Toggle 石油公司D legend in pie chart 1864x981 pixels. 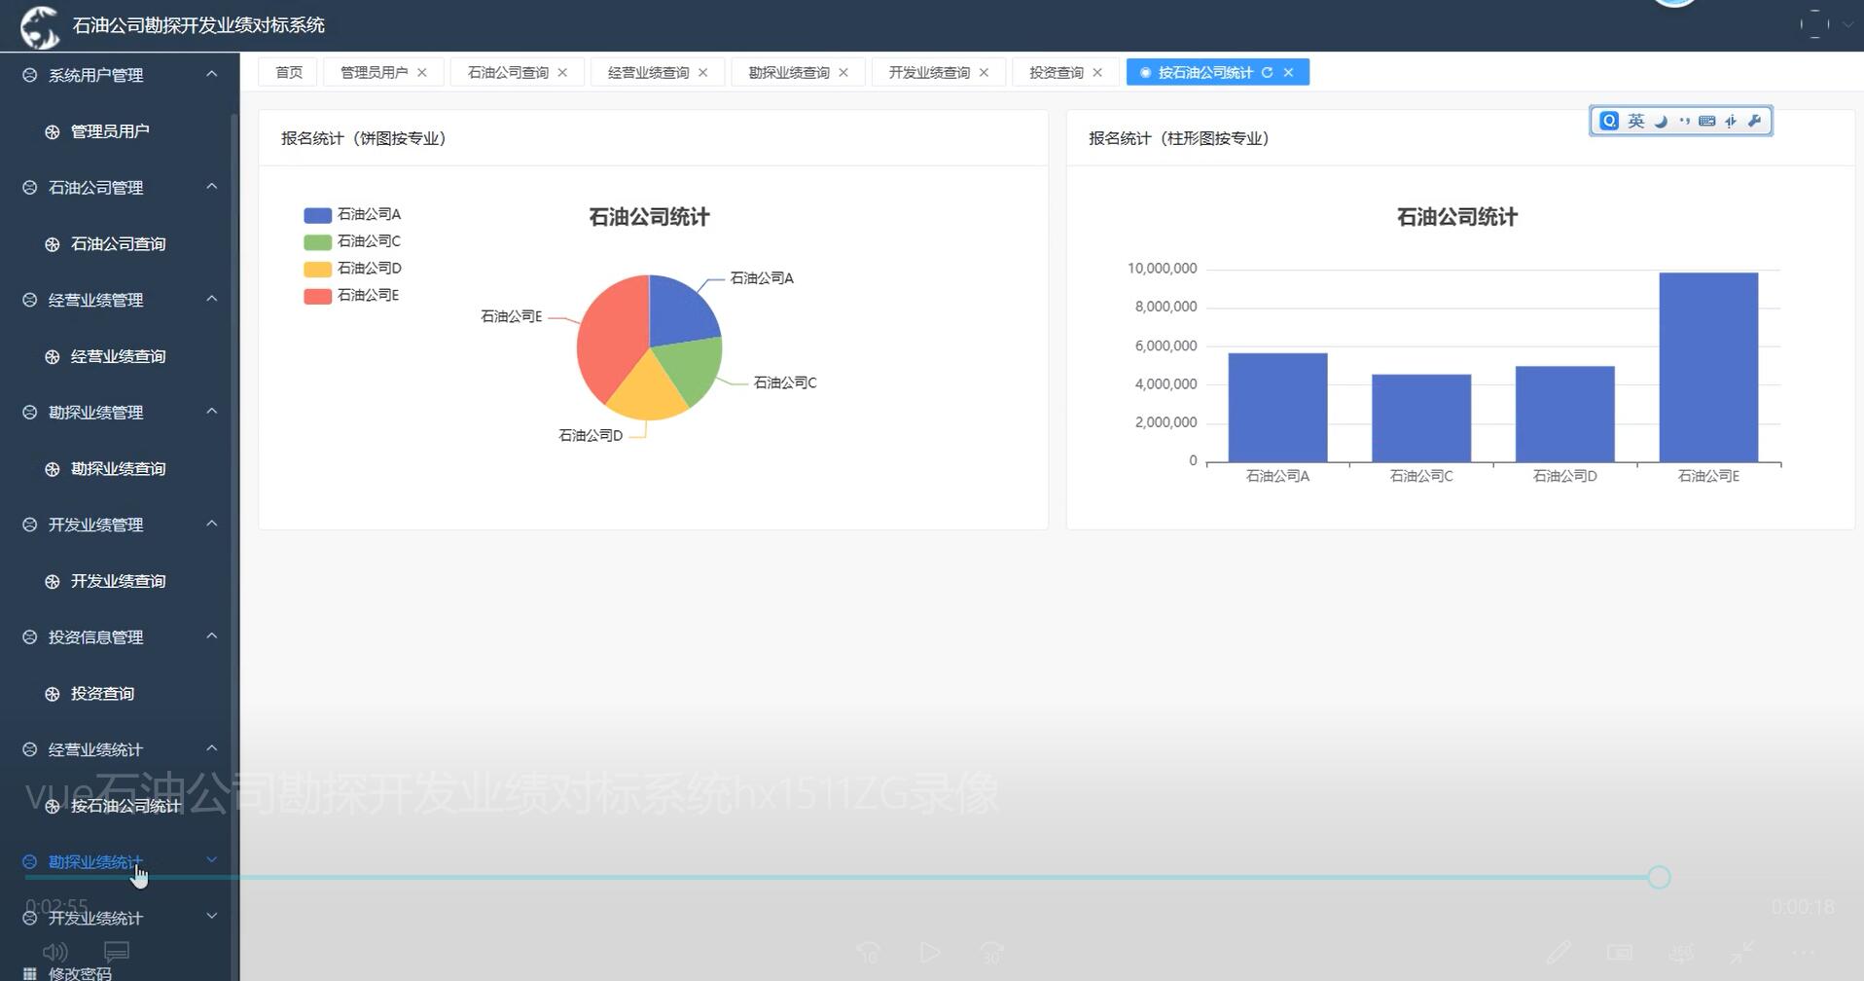click(x=352, y=269)
